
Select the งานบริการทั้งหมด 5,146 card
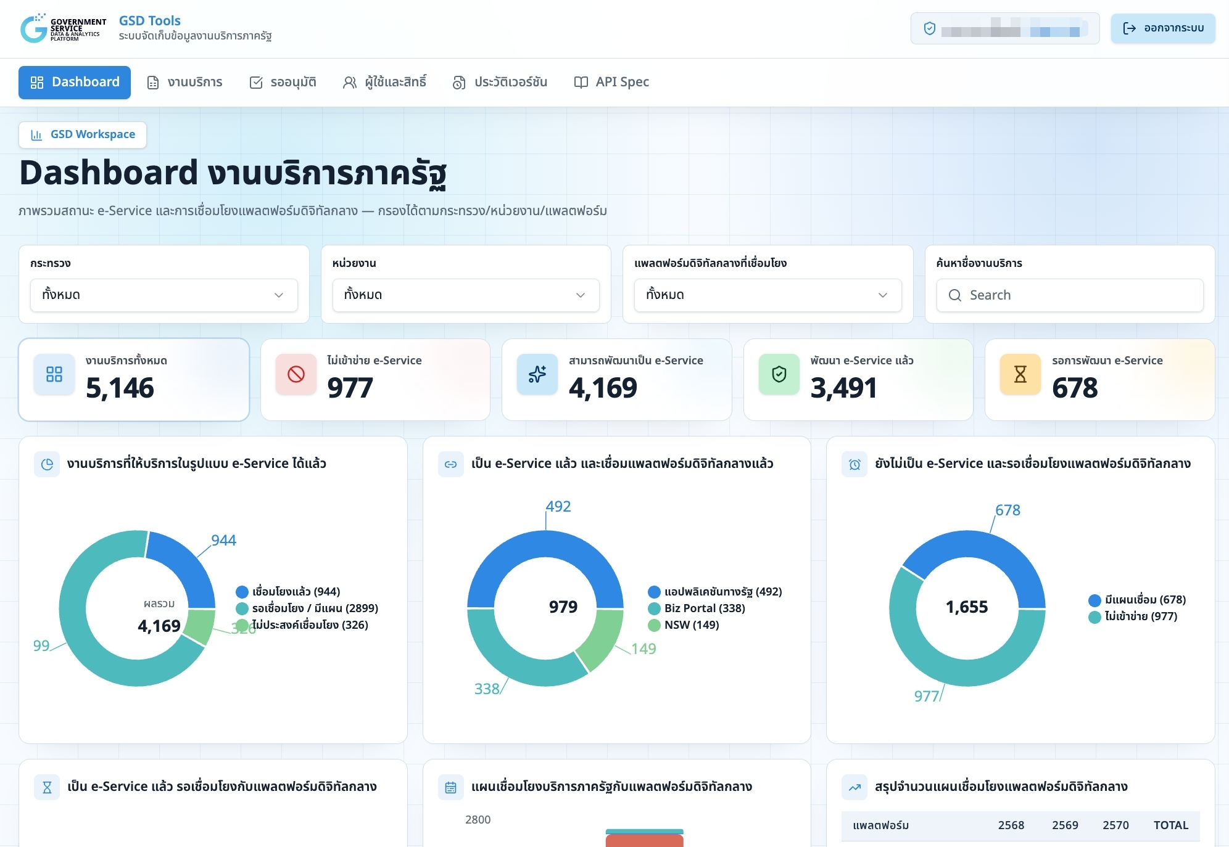[134, 380]
